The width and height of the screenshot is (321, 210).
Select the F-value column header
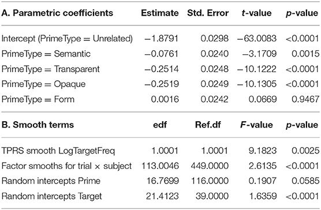click(x=256, y=125)
